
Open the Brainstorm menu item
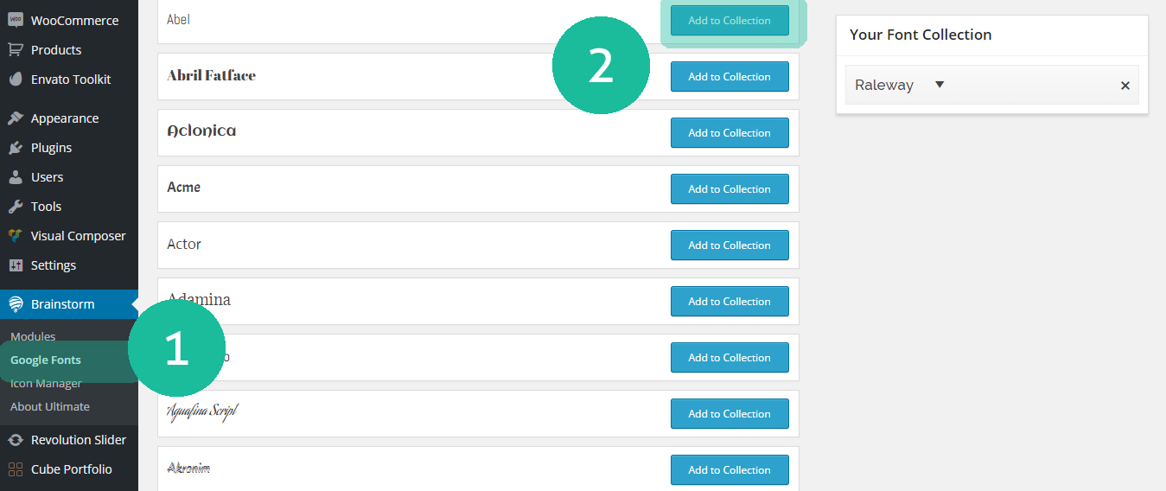(x=62, y=304)
